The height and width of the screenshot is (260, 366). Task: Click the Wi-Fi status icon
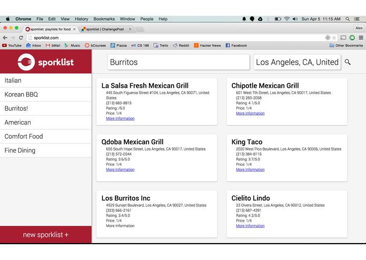[x=287, y=19]
